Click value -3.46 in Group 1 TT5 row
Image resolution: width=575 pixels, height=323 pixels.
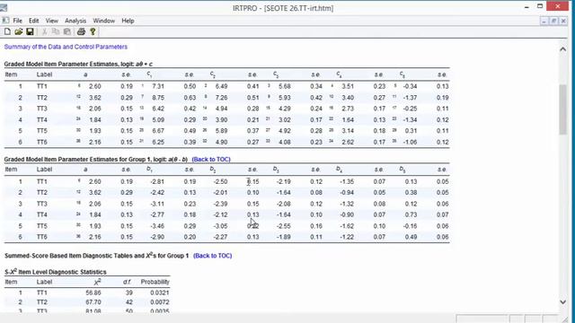[x=157, y=226]
